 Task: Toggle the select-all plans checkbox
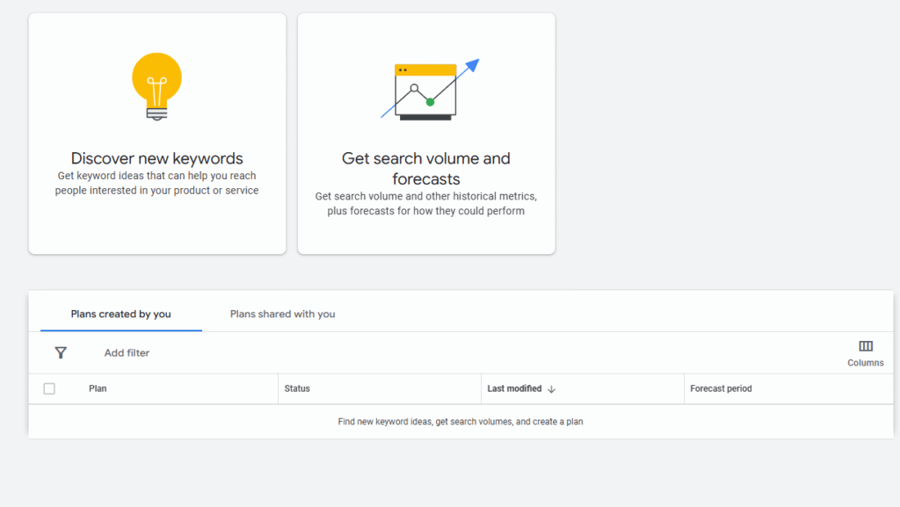click(49, 388)
